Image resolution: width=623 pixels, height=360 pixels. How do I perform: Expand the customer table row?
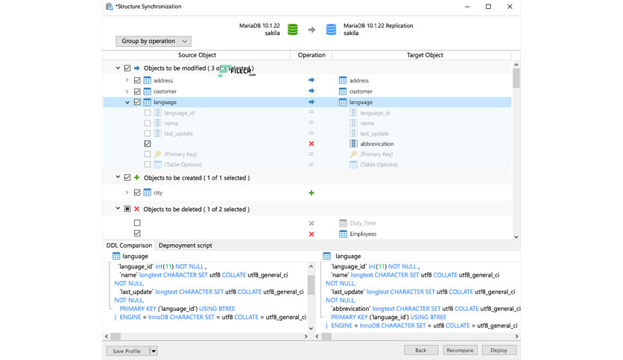pyautogui.click(x=127, y=91)
